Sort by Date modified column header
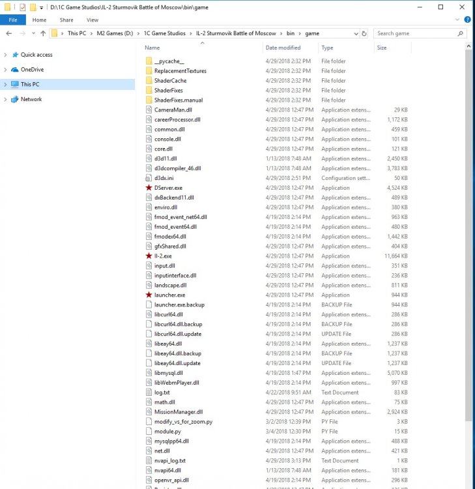This screenshot has width=475, height=489. pos(283,48)
